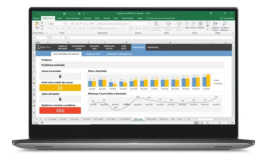267x160 pixels.
Task: Expand the Name Box dropdown
Action: pyautogui.click(x=46, y=38)
